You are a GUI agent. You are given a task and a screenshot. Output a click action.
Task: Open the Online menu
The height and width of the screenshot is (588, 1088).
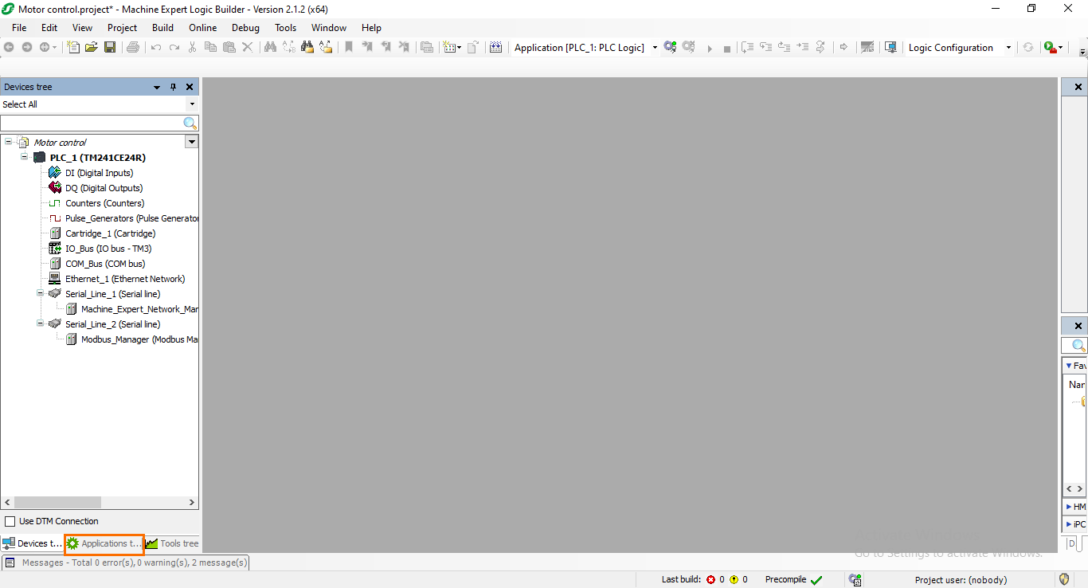pos(202,27)
